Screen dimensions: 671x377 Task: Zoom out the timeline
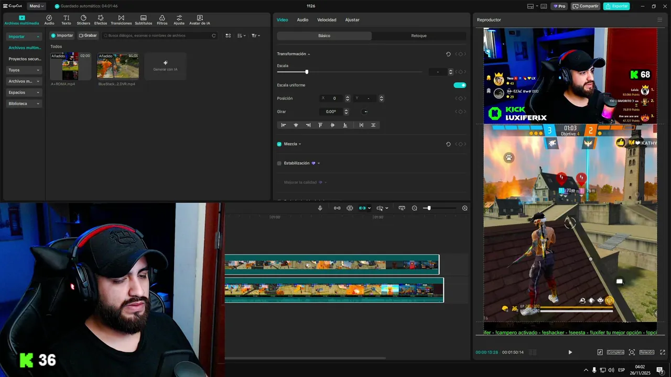point(415,208)
